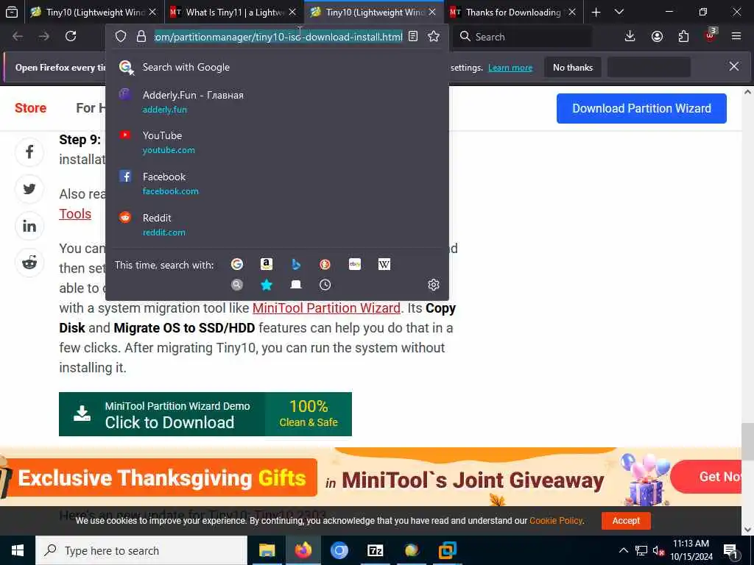Share article on LinkedIn sidebar icon
This screenshot has height=565, width=754.
pos(29,226)
